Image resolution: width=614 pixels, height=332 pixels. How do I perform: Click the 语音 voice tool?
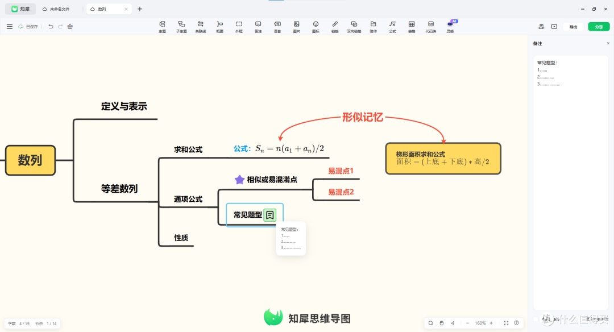[277, 27]
